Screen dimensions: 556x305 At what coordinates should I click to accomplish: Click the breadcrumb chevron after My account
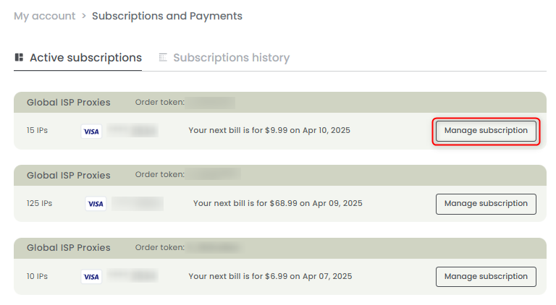pos(84,16)
